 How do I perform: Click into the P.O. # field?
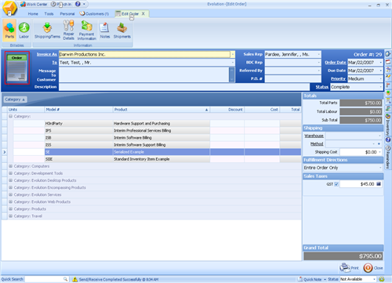tap(292, 78)
